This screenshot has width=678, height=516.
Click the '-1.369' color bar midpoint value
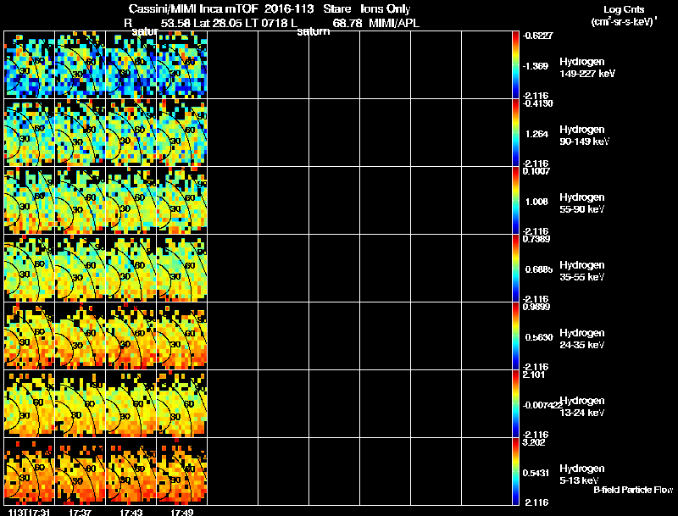point(536,66)
